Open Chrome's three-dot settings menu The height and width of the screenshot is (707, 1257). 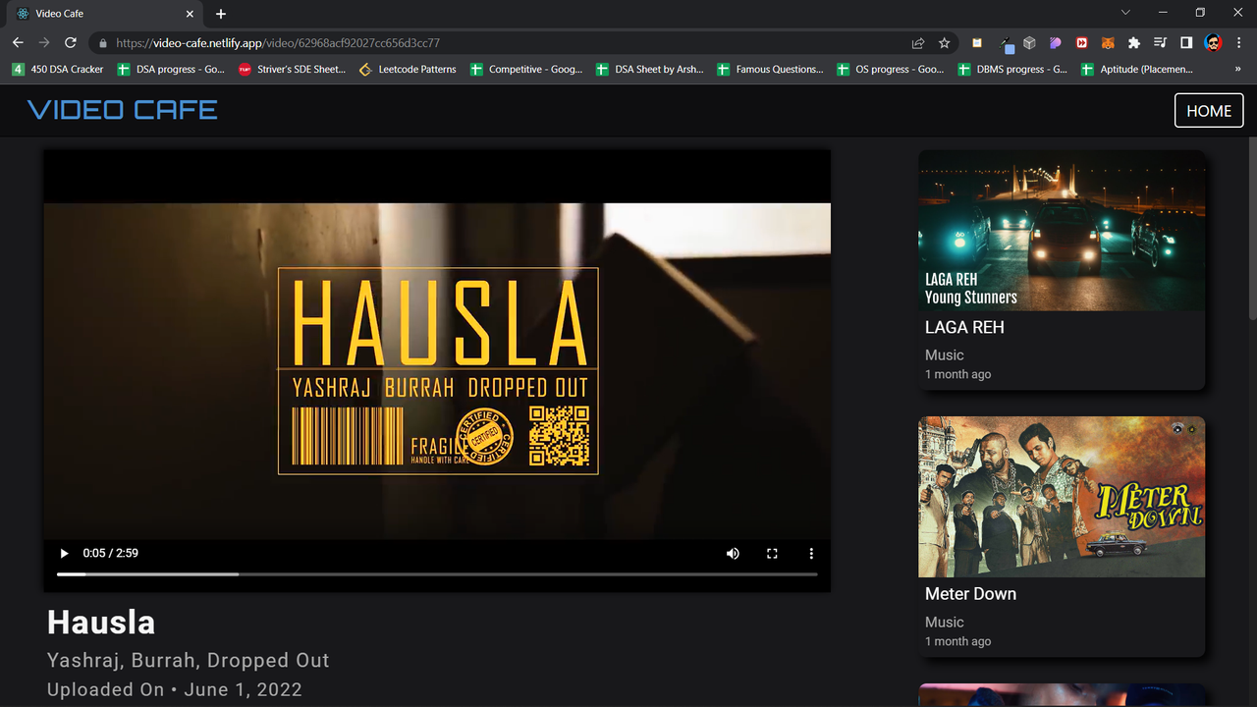tap(1238, 43)
